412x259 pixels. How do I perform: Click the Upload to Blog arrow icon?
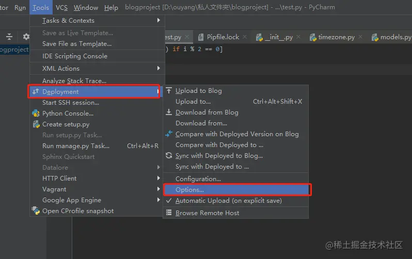pos(169,91)
